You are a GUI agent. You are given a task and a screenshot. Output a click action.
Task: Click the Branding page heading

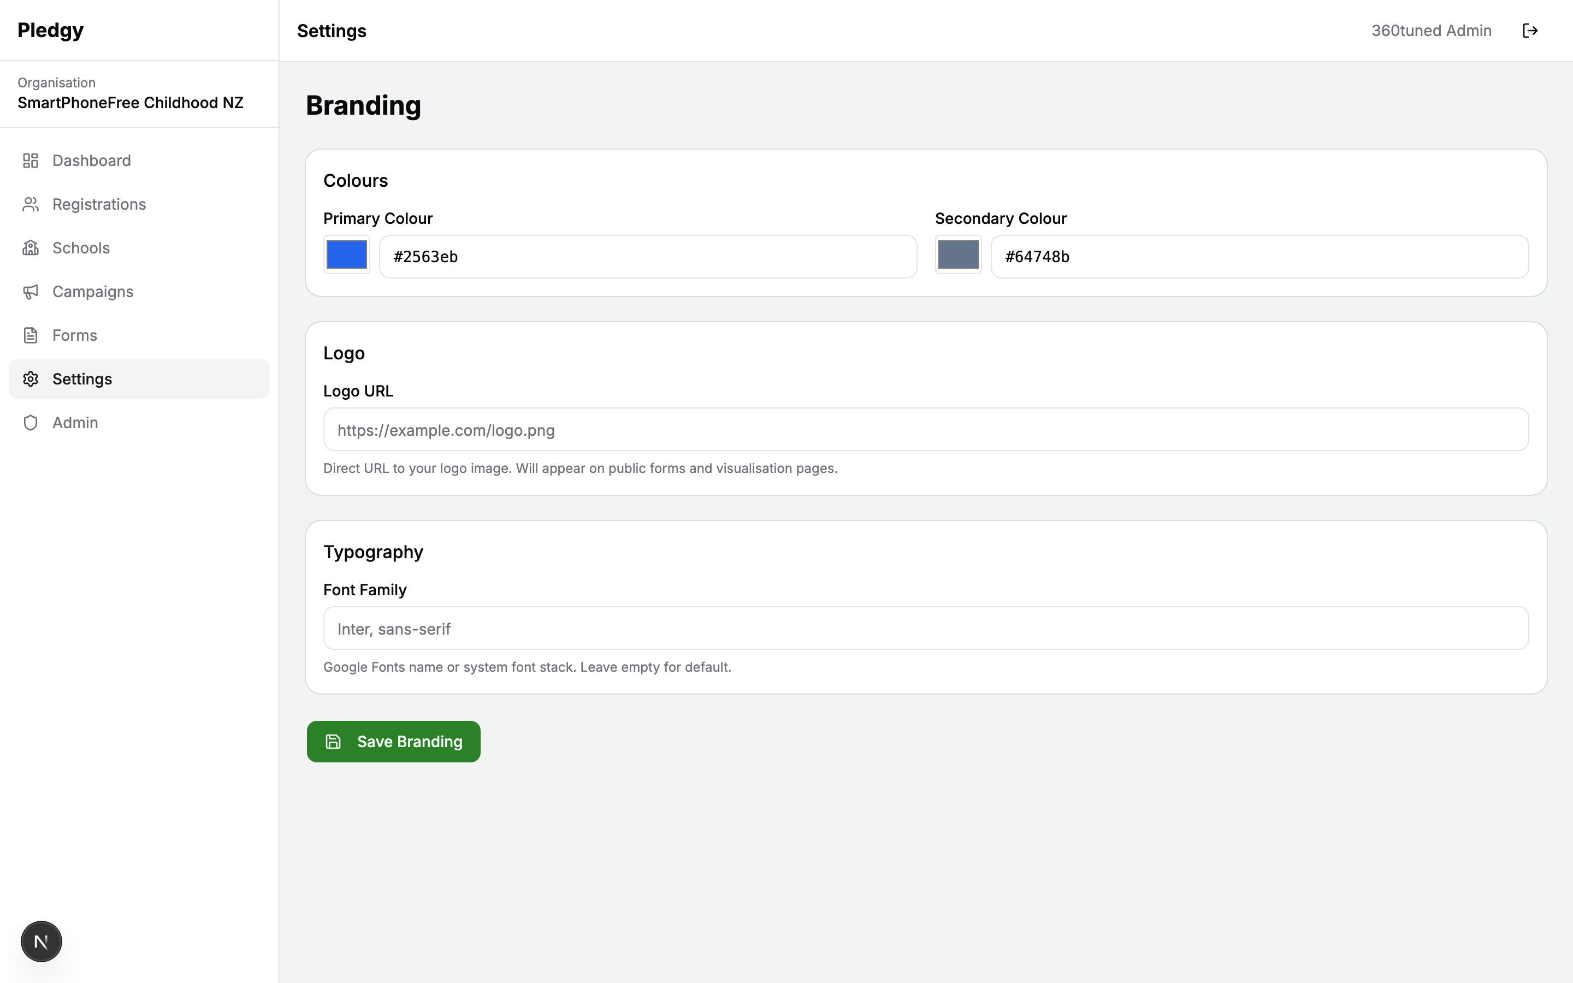point(363,105)
